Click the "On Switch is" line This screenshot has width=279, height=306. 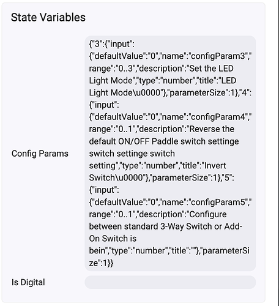113,239
